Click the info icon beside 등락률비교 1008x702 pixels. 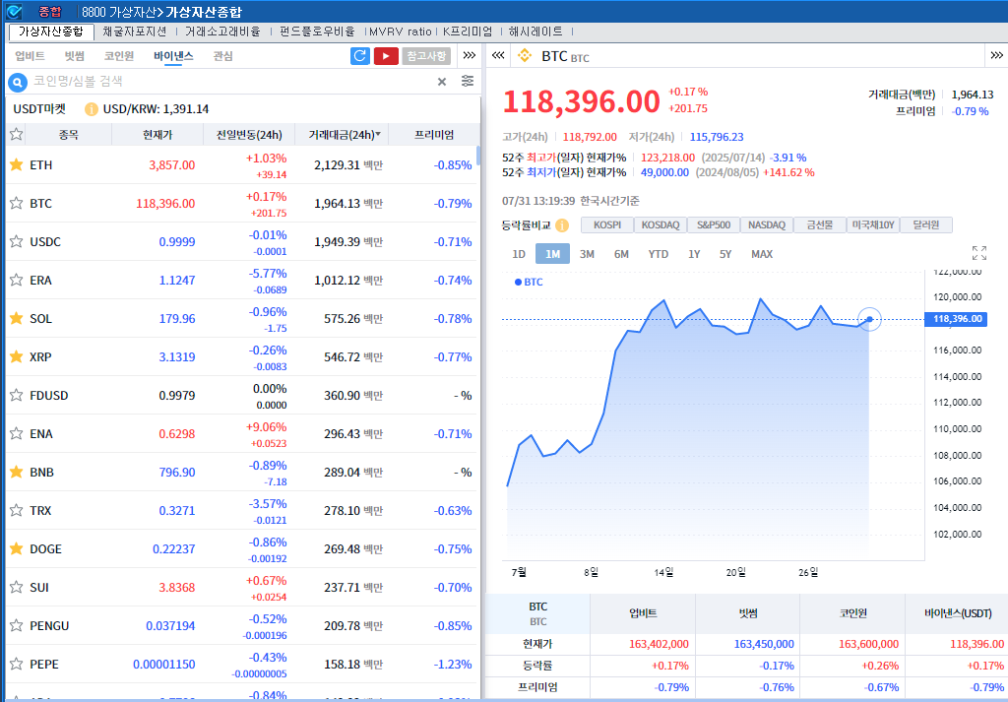[562, 225]
